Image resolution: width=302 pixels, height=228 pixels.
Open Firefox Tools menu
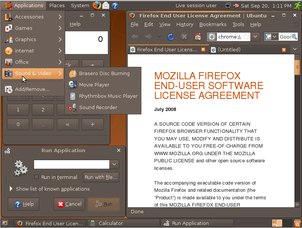(x=238, y=25)
